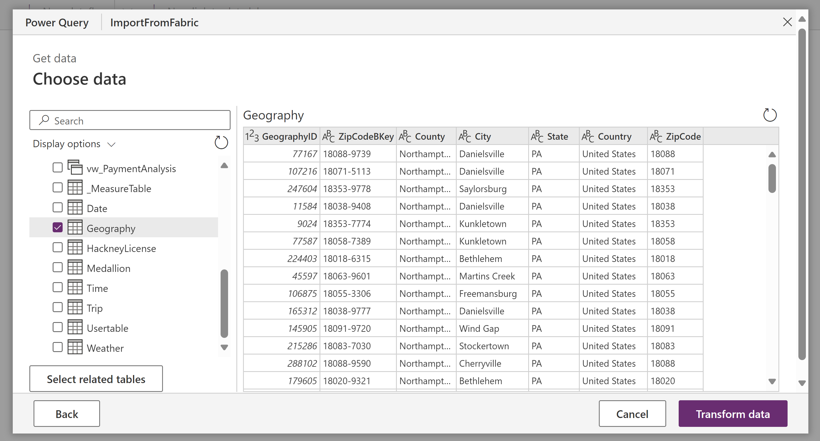Click the table icon next to Weather
The image size is (820, 441).
pyautogui.click(x=75, y=347)
